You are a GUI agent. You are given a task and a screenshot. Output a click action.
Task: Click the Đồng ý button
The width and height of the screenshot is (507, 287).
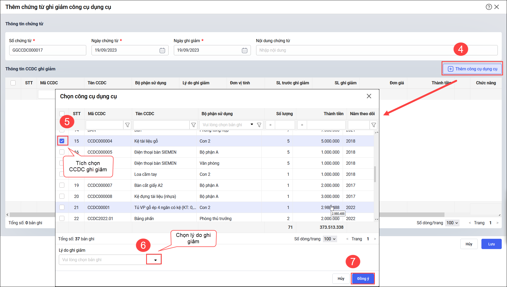pos(363,279)
